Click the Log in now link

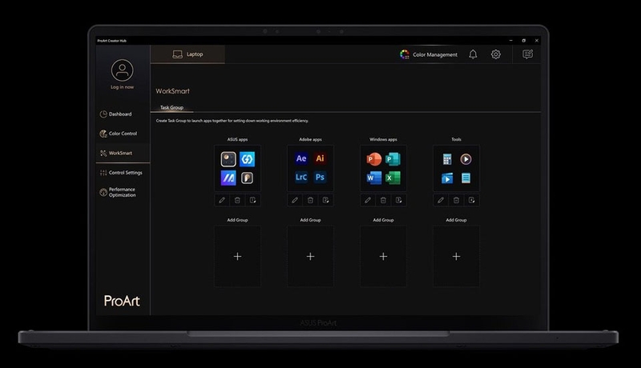point(122,87)
